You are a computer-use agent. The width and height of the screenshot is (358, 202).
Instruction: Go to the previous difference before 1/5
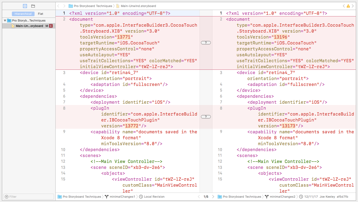pyautogui.click(x=199, y=197)
